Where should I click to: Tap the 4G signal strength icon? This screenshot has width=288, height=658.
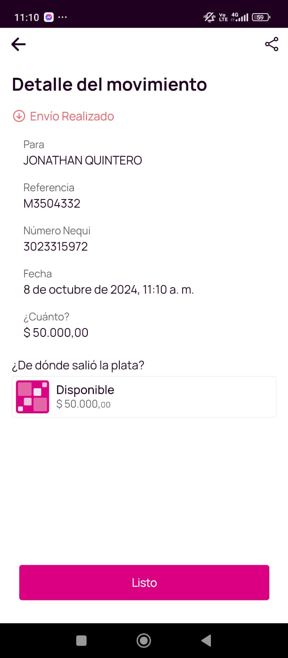pos(240,17)
